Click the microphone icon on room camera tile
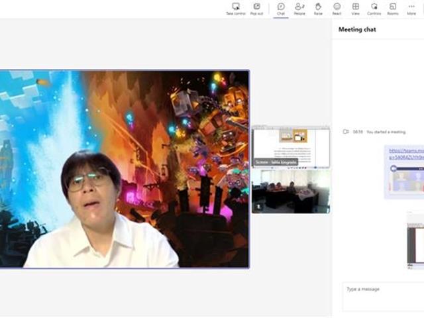The image size is (424, 318). click(x=258, y=207)
